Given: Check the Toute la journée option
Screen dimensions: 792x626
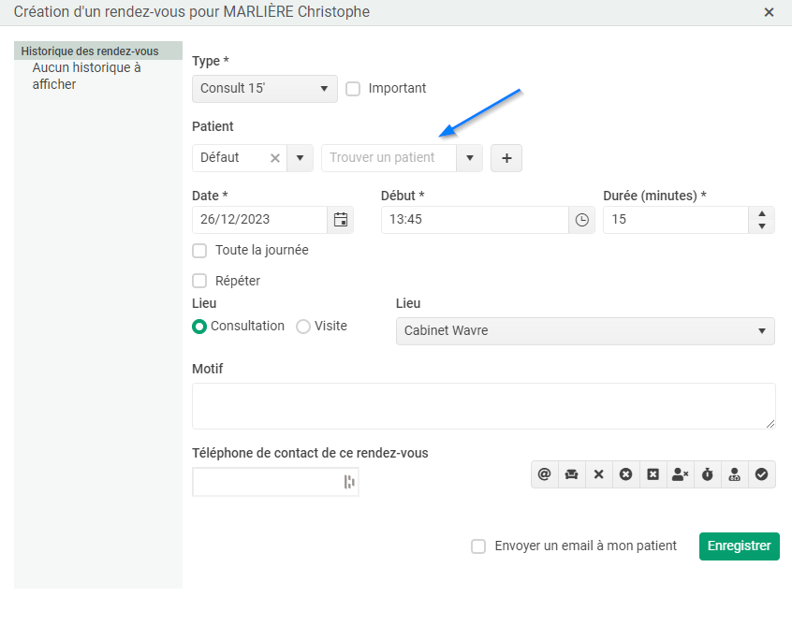Looking at the screenshot, I should (x=199, y=251).
